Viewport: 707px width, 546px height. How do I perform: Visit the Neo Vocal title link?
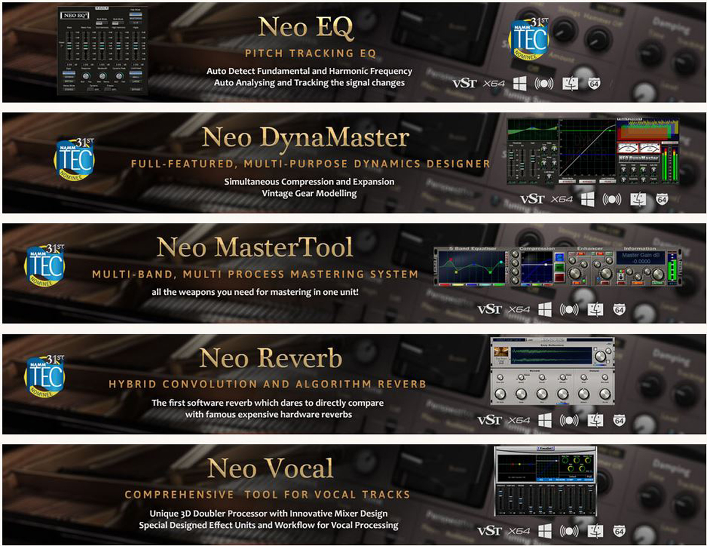point(270,469)
